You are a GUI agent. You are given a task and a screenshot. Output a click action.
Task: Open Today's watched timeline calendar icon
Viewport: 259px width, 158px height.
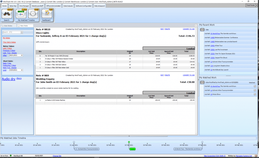(x=21, y=14)
